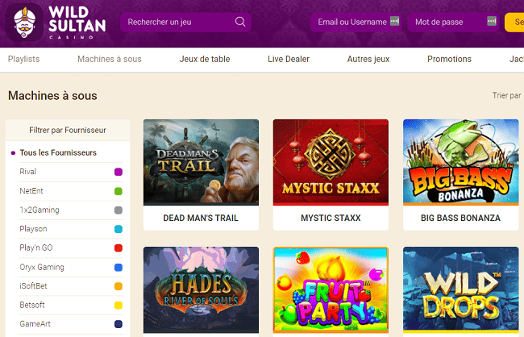Filter games by Oryx Gaming provider
The image size is (524, 337).
pos(71,267)
